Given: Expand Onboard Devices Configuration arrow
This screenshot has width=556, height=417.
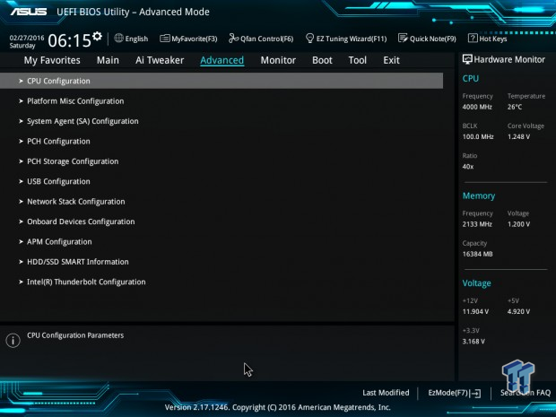Looking at the screenshot, I should pyautogui.click(x=21, y=222).
